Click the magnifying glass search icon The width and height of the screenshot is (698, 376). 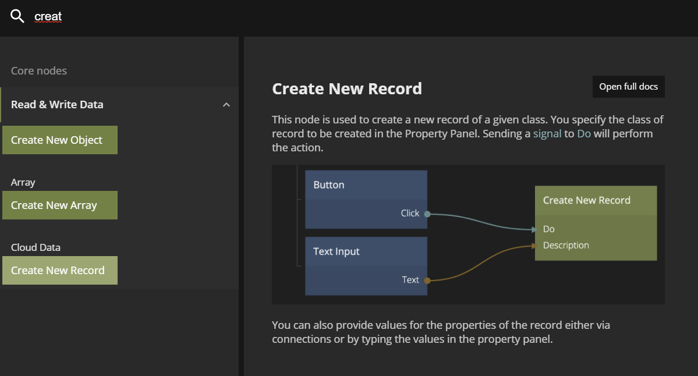tap(17, 16)
